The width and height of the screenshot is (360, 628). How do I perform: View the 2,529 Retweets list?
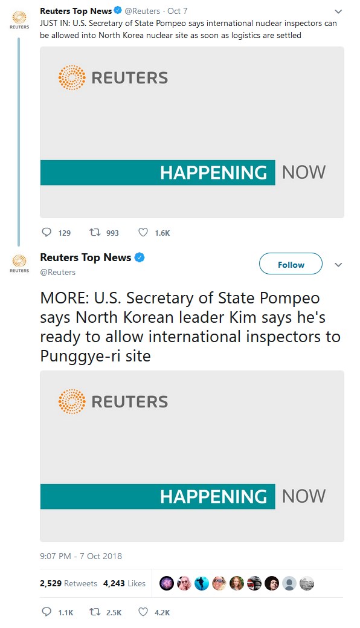(x=68, y=583)
